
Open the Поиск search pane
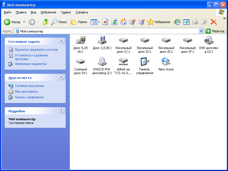click(59, 22)
